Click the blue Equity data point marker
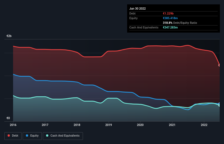This screenshot has width=224, height=144. point(219,103)
